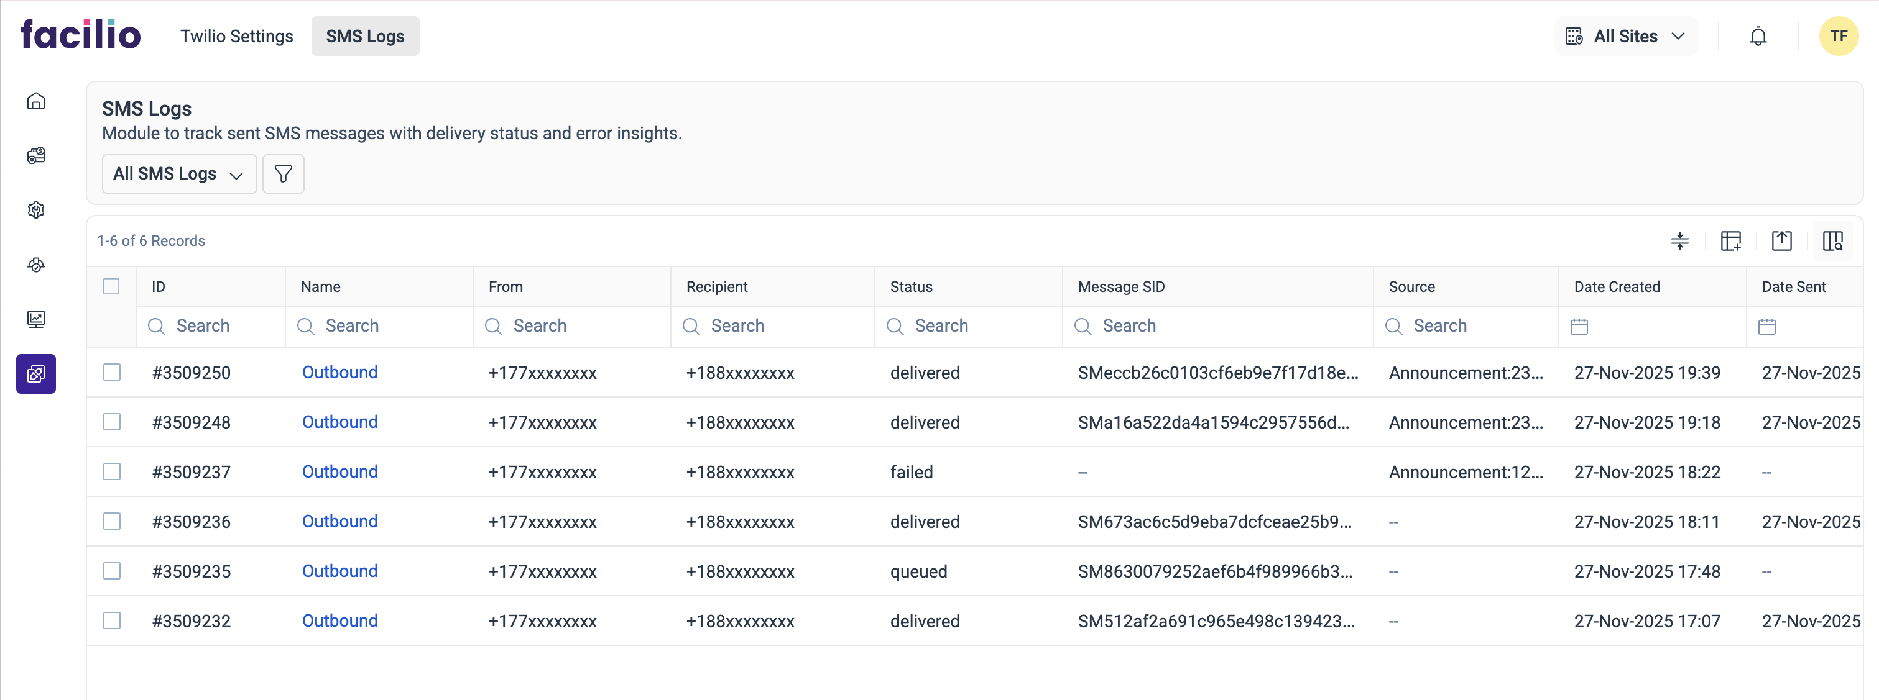Open the All Sites dropdown
This screenshot has width=1879, height=700.
pos(1625,37)
